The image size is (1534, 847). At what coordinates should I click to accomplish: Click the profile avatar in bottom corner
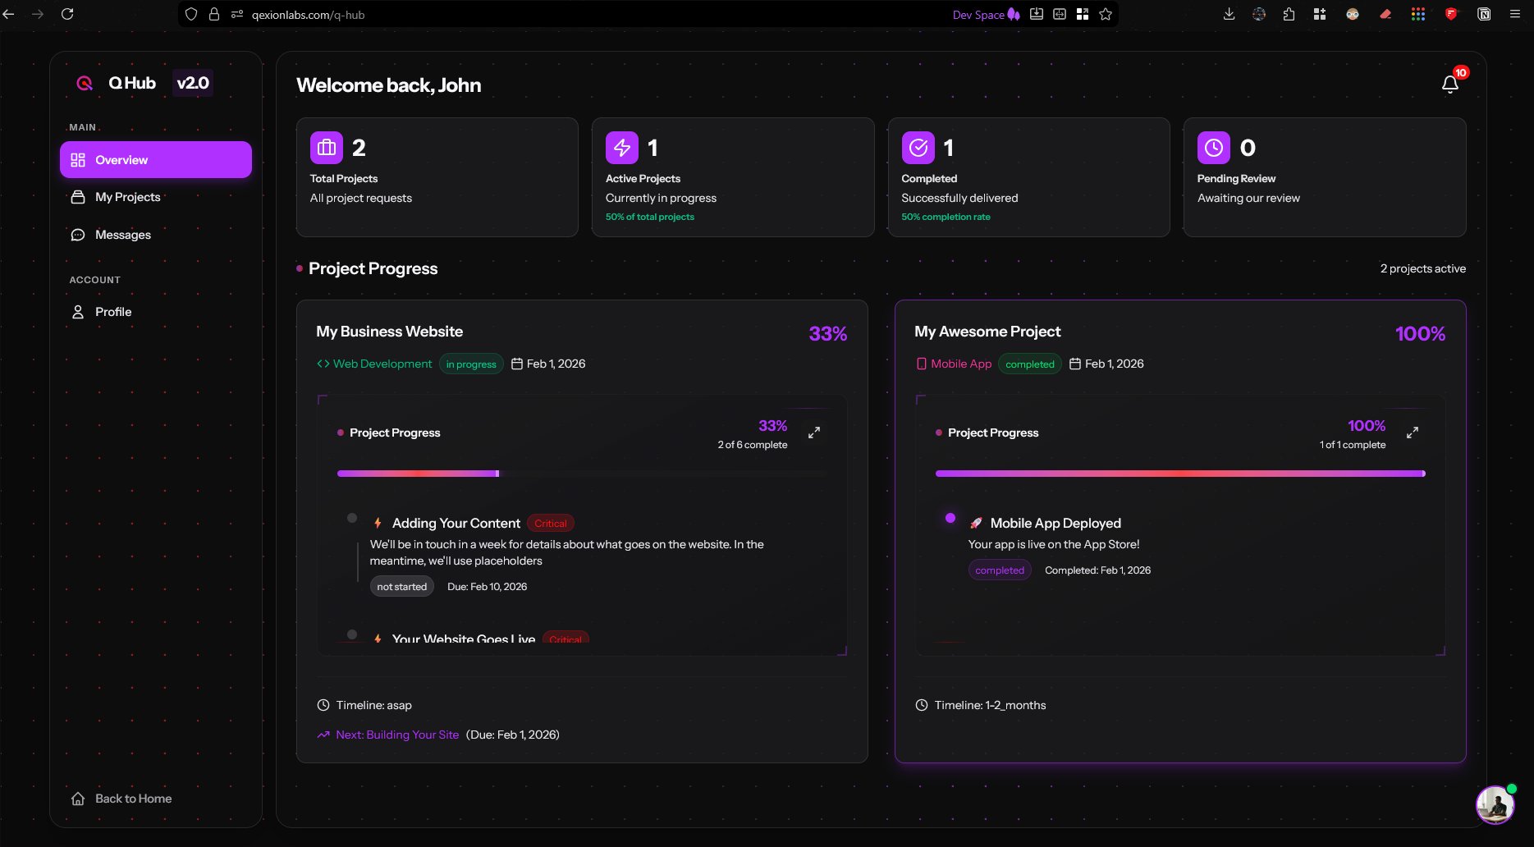[1495, 805]
